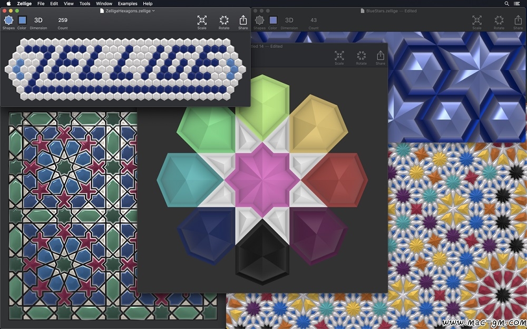Toggle 3D Dimension in ZelligeHexagons window
Screen dimensions: 527x329
pos(38,21)
